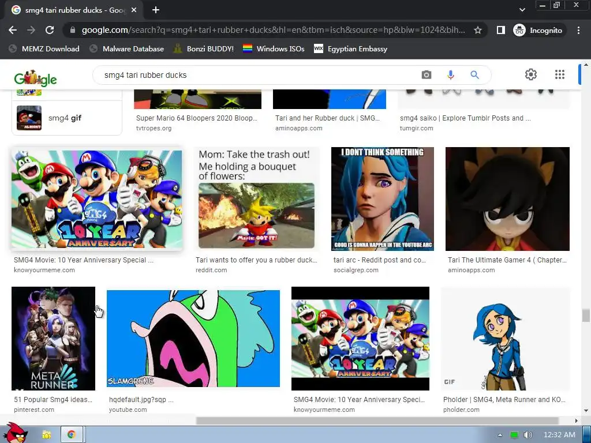
Task: Start voice search microphone
Action: [450, 75]
